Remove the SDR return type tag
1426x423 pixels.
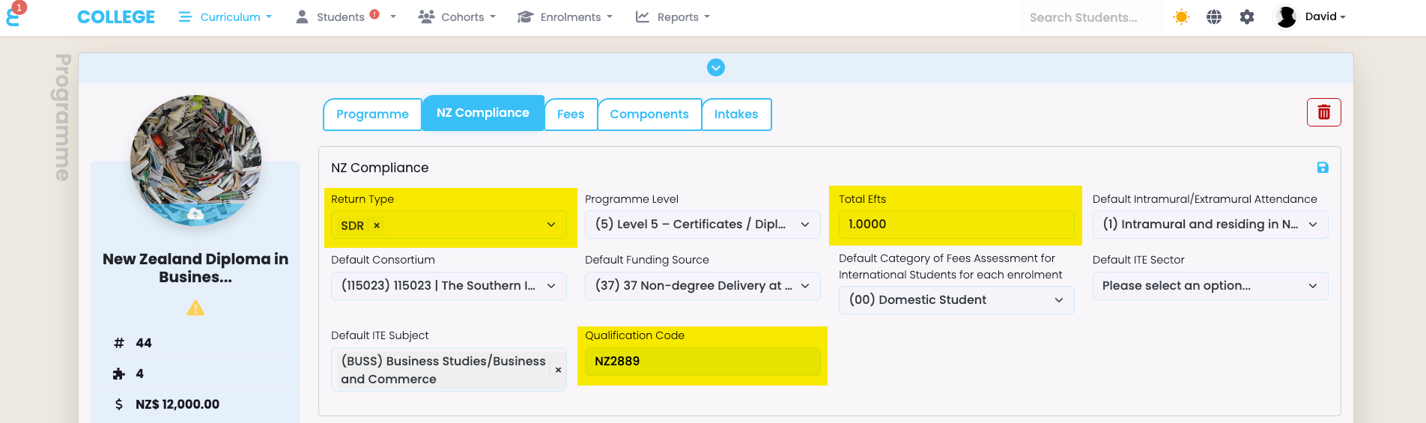(377, 225)
